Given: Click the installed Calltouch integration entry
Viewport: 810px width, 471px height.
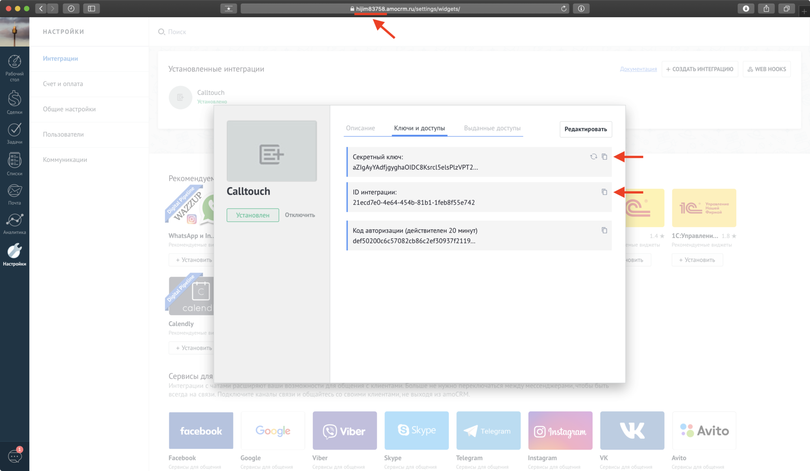Looking at the screenshot, I should click(x=198, y=97).
